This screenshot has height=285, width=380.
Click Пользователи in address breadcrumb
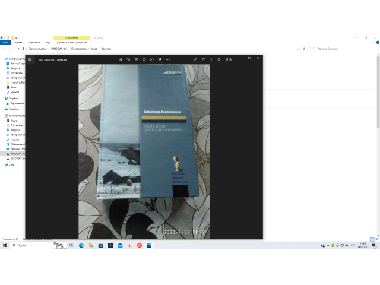(79, 49)
